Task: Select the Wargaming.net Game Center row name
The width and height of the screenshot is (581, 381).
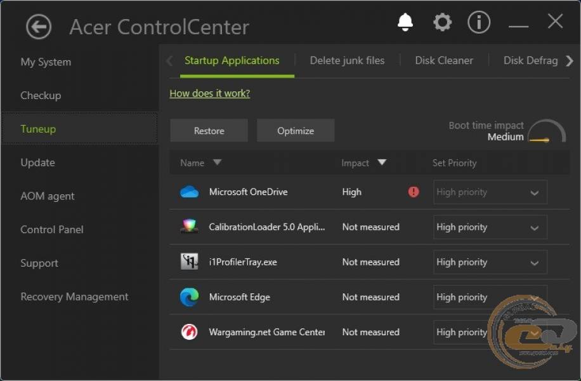Action: click(267, 332)
